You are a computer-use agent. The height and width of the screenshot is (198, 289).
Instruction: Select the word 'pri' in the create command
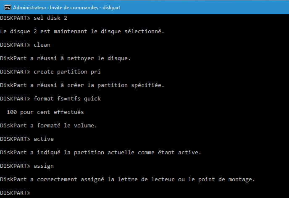[x=95, y=72]
